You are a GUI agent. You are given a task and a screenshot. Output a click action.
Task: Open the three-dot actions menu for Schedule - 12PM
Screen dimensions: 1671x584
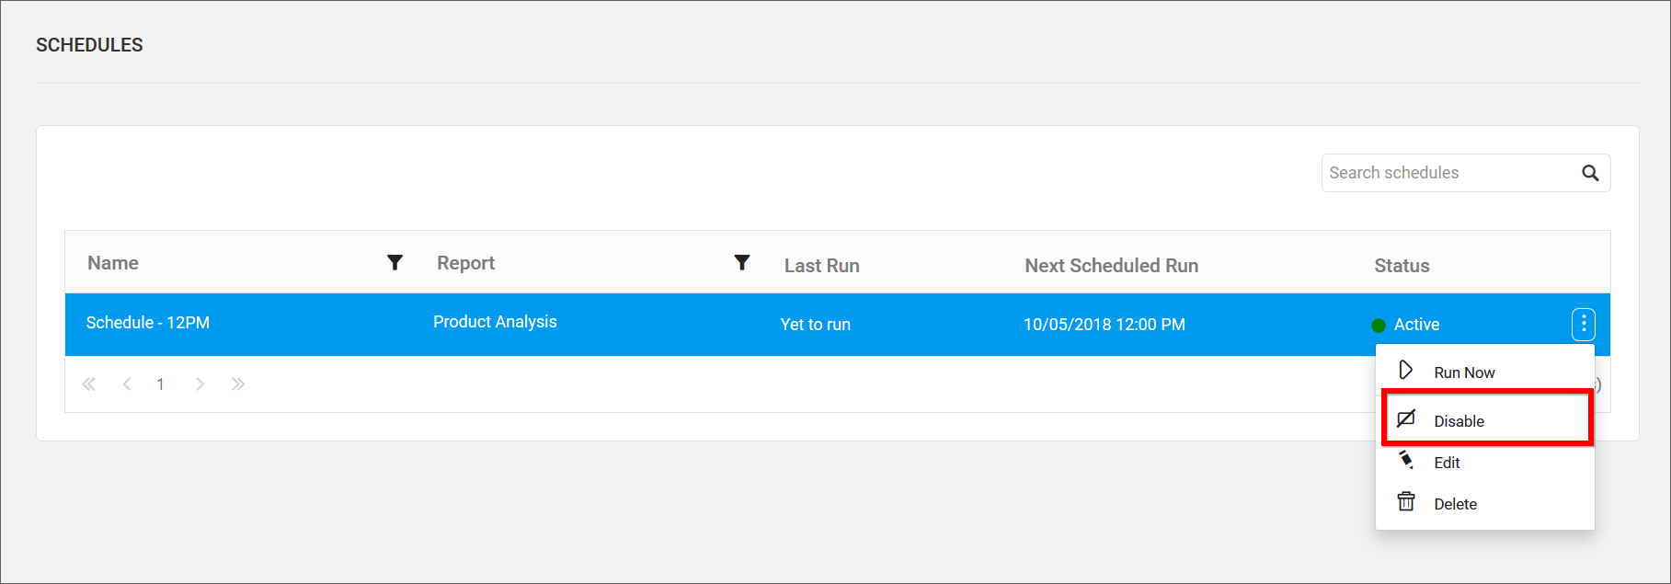[1584, 324]
